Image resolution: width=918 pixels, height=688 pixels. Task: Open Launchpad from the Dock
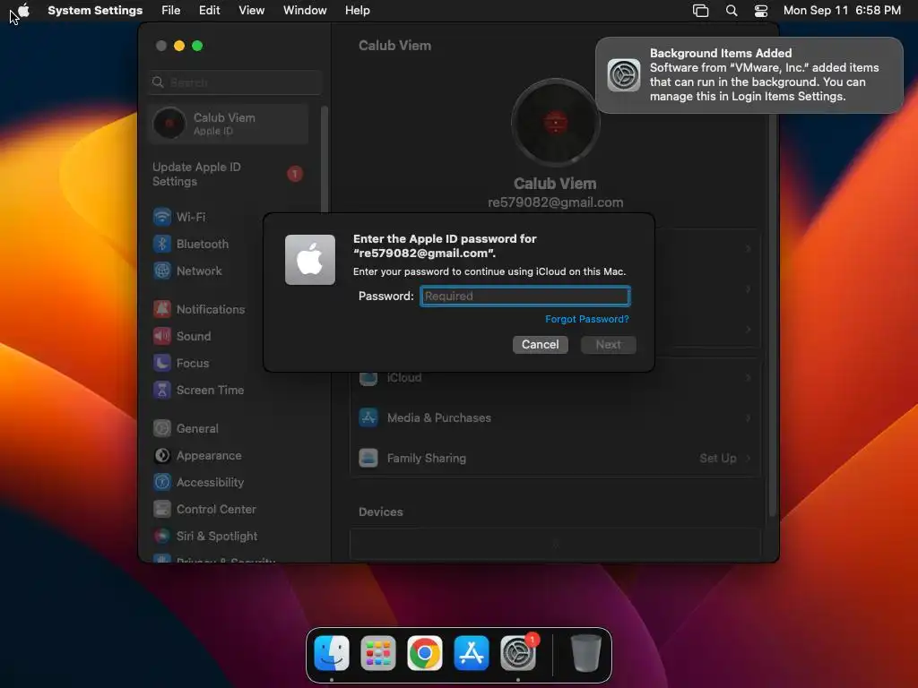tap(378, 653)
